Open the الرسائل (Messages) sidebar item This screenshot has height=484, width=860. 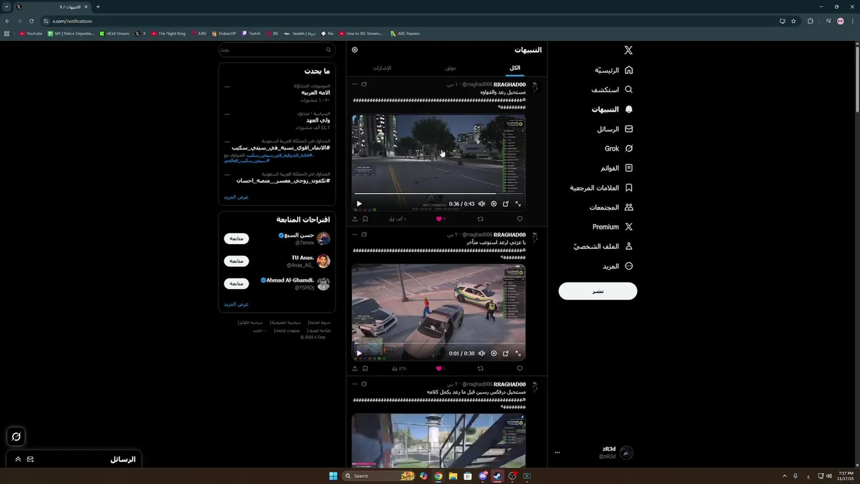coord(615,129)
